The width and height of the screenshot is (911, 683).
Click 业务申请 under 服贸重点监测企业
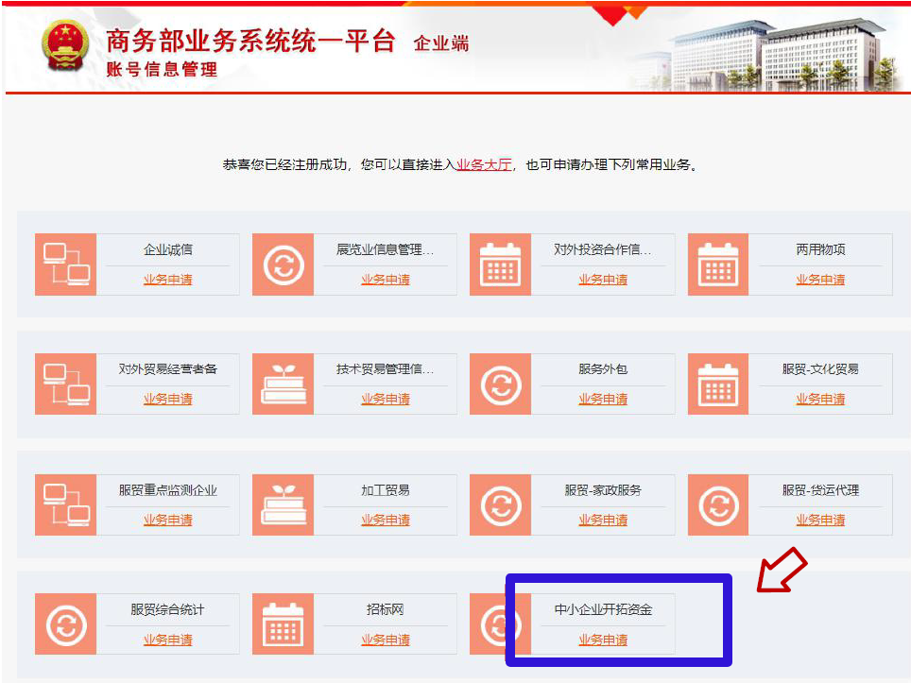[167, 521]
